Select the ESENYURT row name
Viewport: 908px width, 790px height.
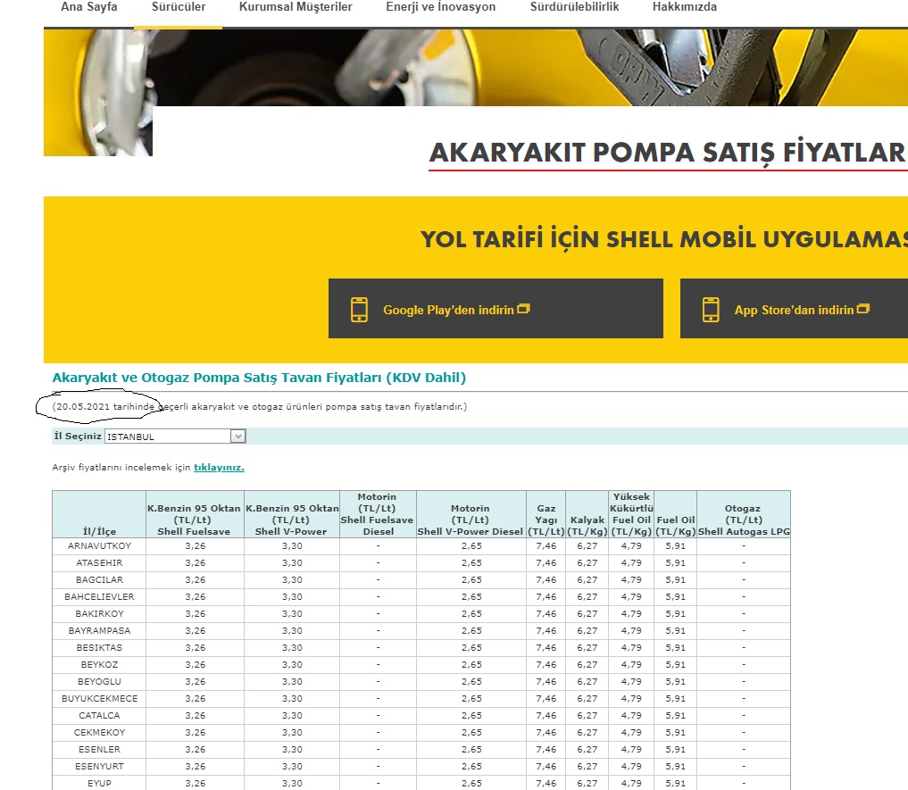point(99,766)
